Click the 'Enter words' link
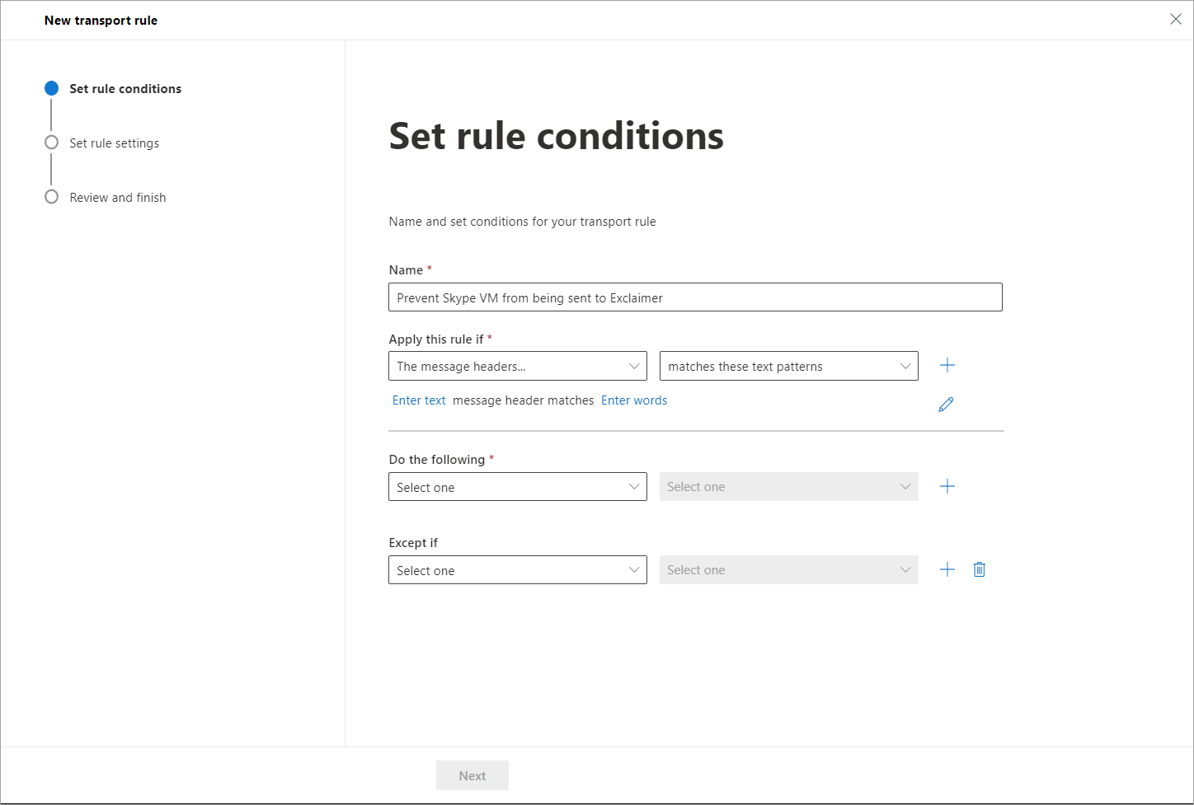Image resolution: width=1194 pixels, height=805 pixels. pyautogui.click(x=634, y=400)
